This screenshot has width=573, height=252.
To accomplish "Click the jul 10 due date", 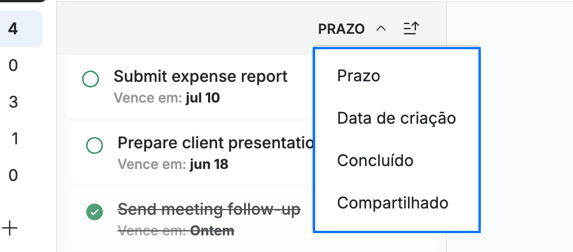I will click(203, 98).
